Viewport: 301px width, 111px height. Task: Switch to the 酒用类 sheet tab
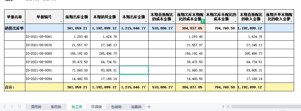(x=36, y=107)
